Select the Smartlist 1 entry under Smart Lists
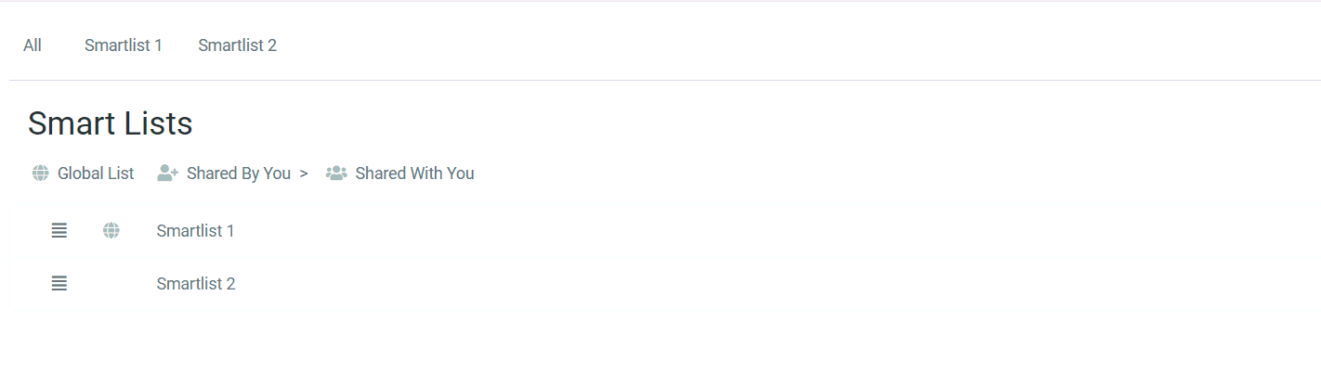Screen dimensions: 1321x386 (196, 231)
